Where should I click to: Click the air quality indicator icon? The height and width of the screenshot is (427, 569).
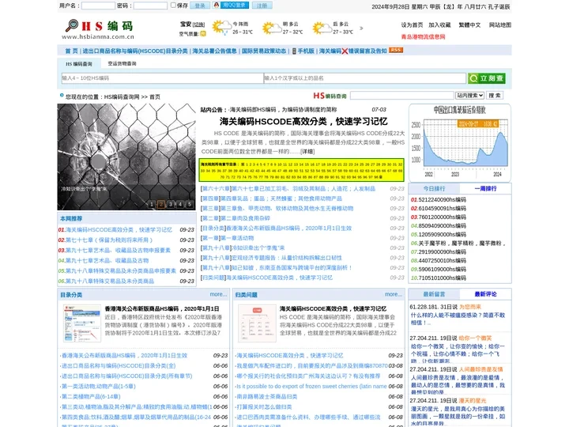203,34
